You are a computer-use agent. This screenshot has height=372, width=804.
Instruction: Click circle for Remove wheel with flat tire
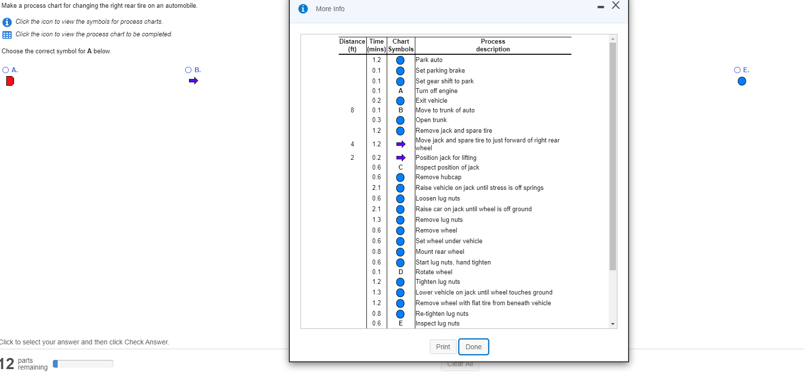(400, 303)
